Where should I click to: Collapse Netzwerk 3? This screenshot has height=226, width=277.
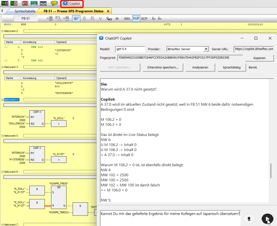pos(3,67)
